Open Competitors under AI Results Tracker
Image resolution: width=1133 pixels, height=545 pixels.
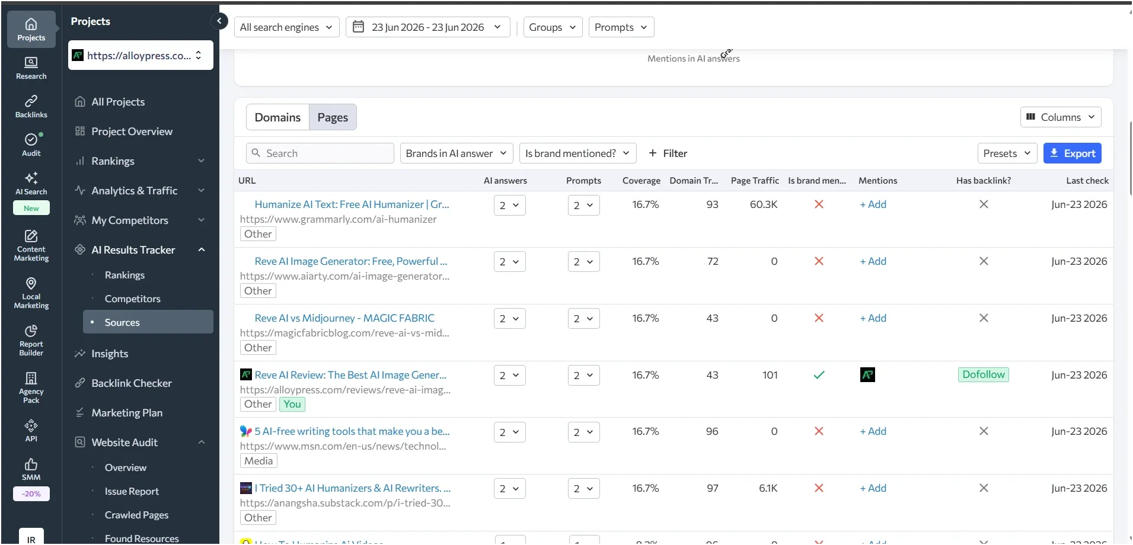coord(132,299)
